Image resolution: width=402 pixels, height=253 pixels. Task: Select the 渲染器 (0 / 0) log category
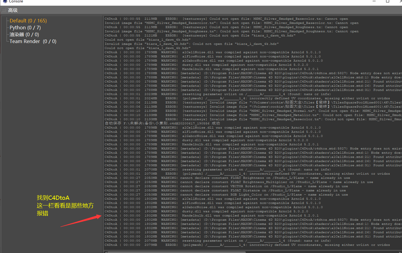24,34
